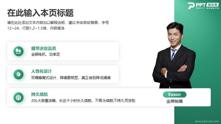Select the 在此输入本页标题 heading
Viewport: 221px width, 124px height.
pos(40,13)
